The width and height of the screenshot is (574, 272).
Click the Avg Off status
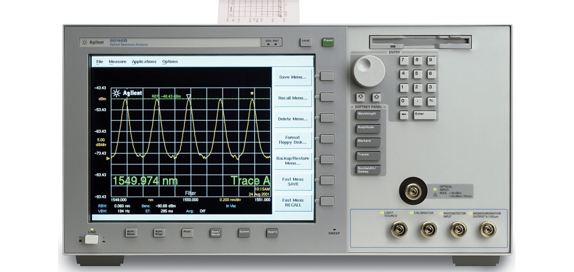coord(196,211)
